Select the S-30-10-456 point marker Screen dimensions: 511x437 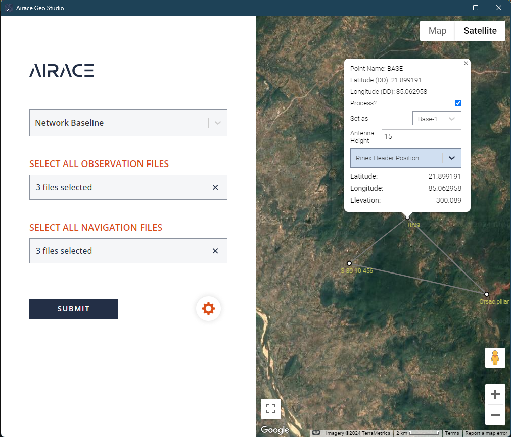point(349,263)
